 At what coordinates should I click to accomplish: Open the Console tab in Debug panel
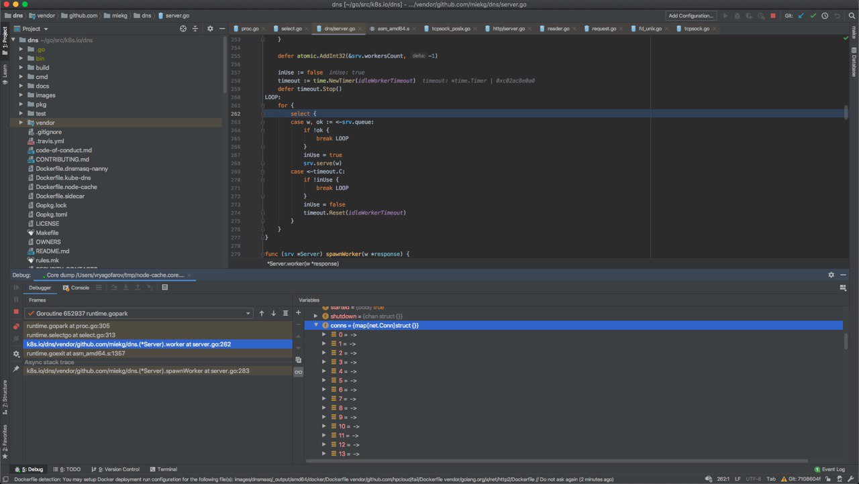click(76, 288)
